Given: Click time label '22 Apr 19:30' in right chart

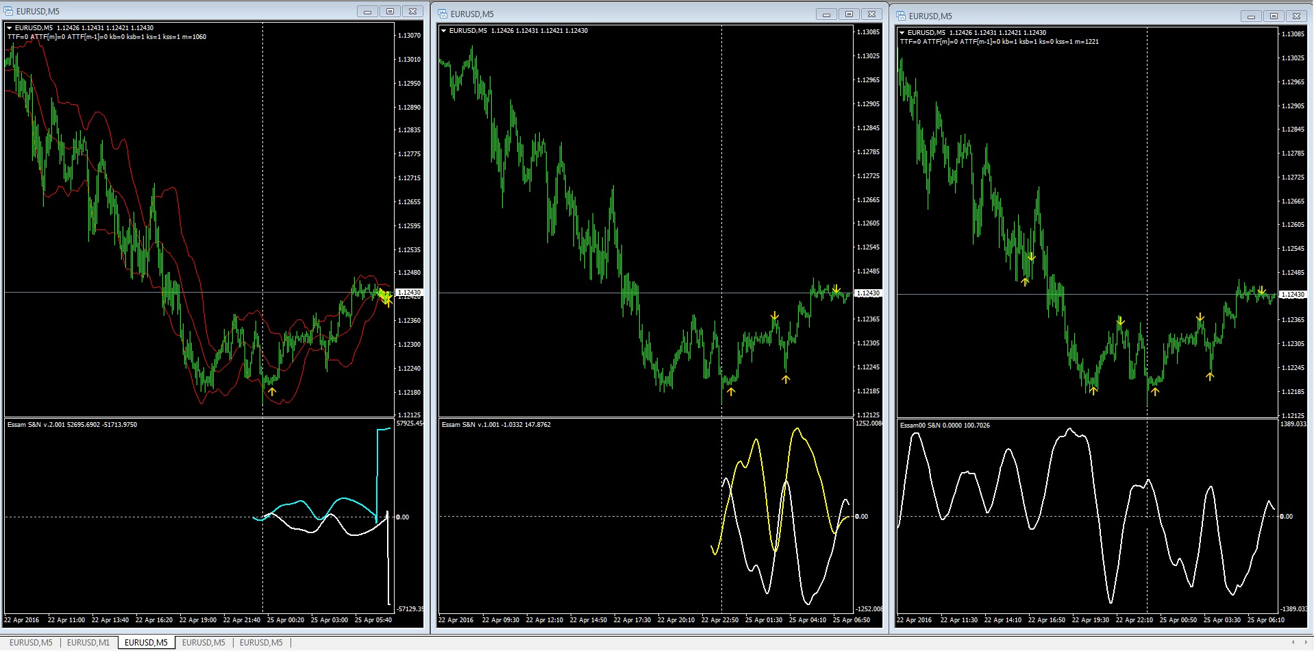Looking at the screenshot, I should (x=1091, y=620).
